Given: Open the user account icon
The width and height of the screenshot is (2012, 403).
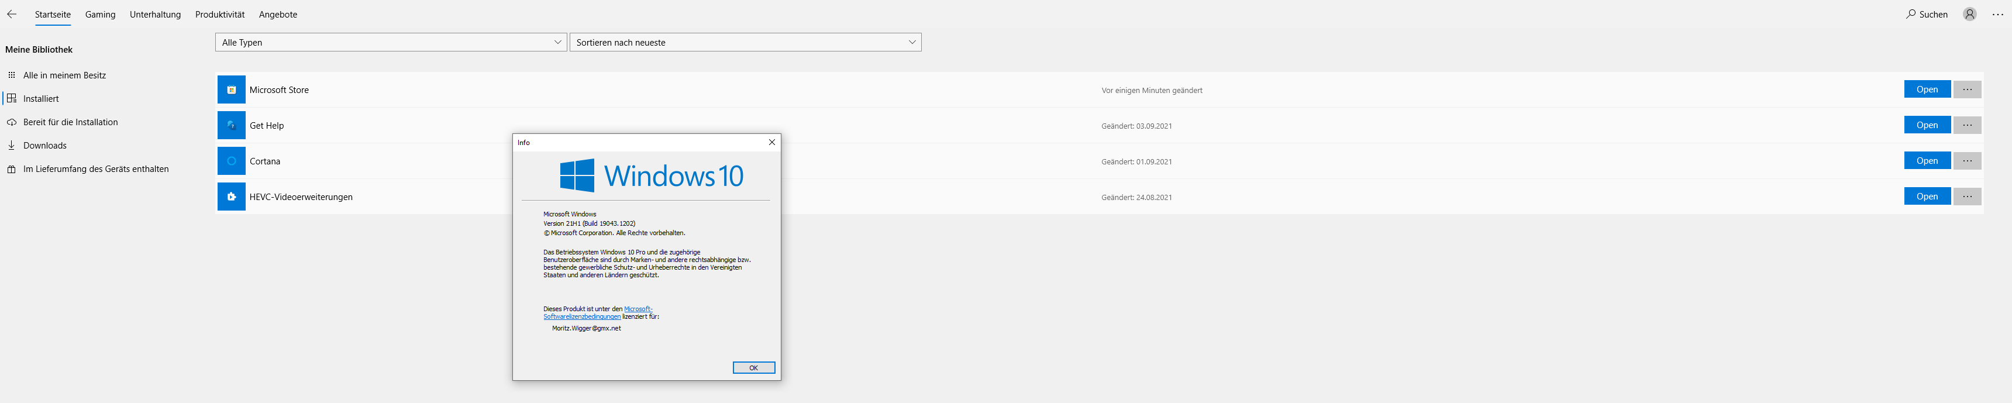Looking at the screenshot, I should (1970, 14).
